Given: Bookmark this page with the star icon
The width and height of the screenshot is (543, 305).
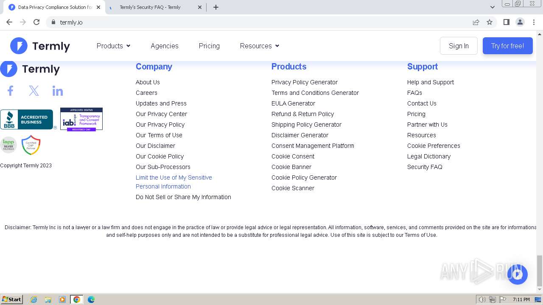Looking at the screenshot, I should (x=490, y=22).
